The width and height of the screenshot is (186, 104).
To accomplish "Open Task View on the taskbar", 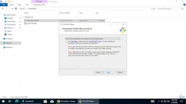I will tap(10, 101).
